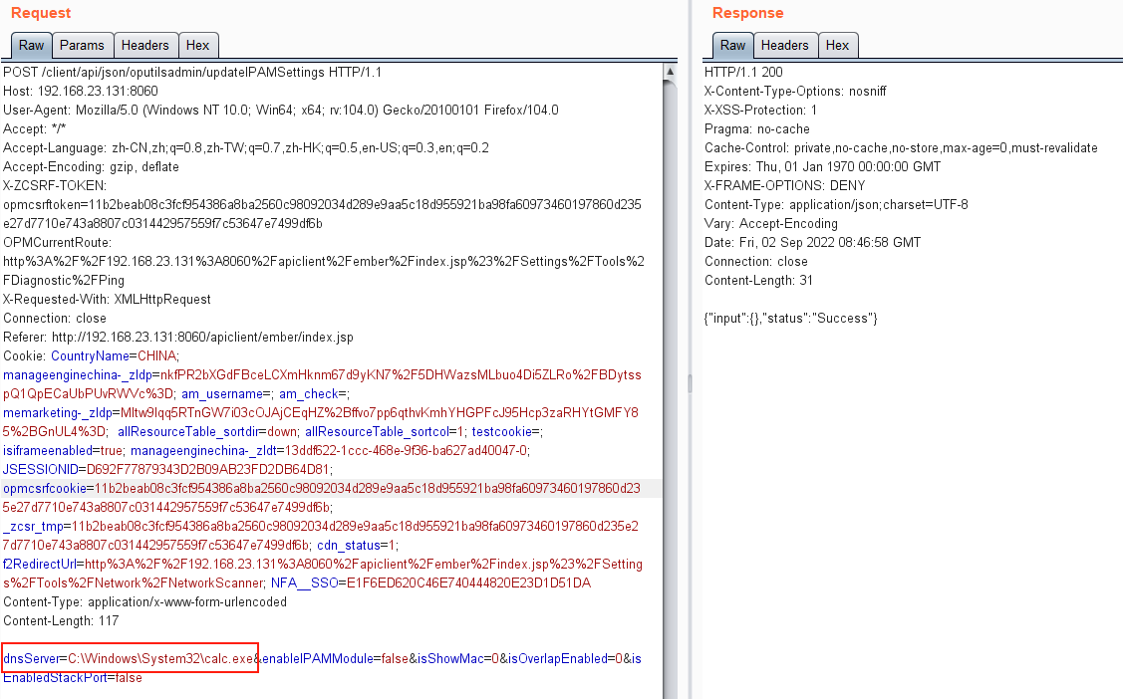The image size is (1123, 699).
Task: Open the Response Hex tab
Action: (837, 45)
